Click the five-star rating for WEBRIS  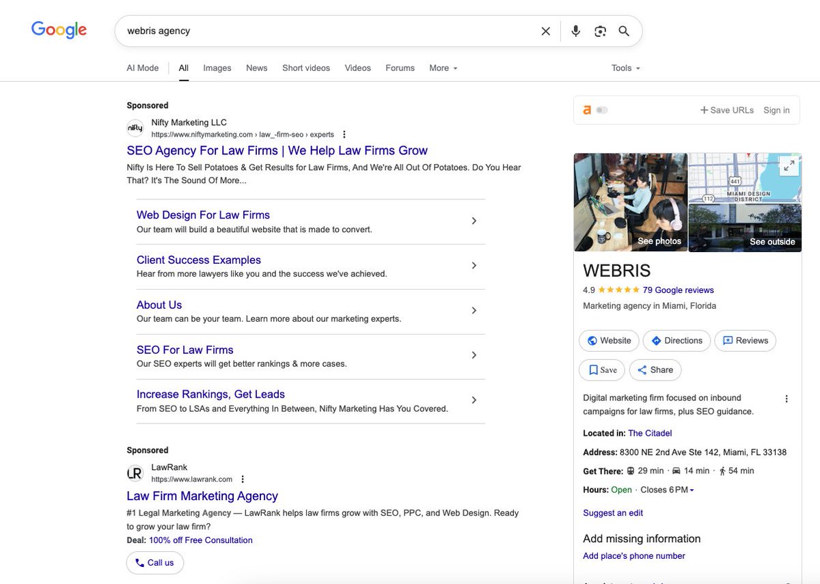click(x=618, y=290)
